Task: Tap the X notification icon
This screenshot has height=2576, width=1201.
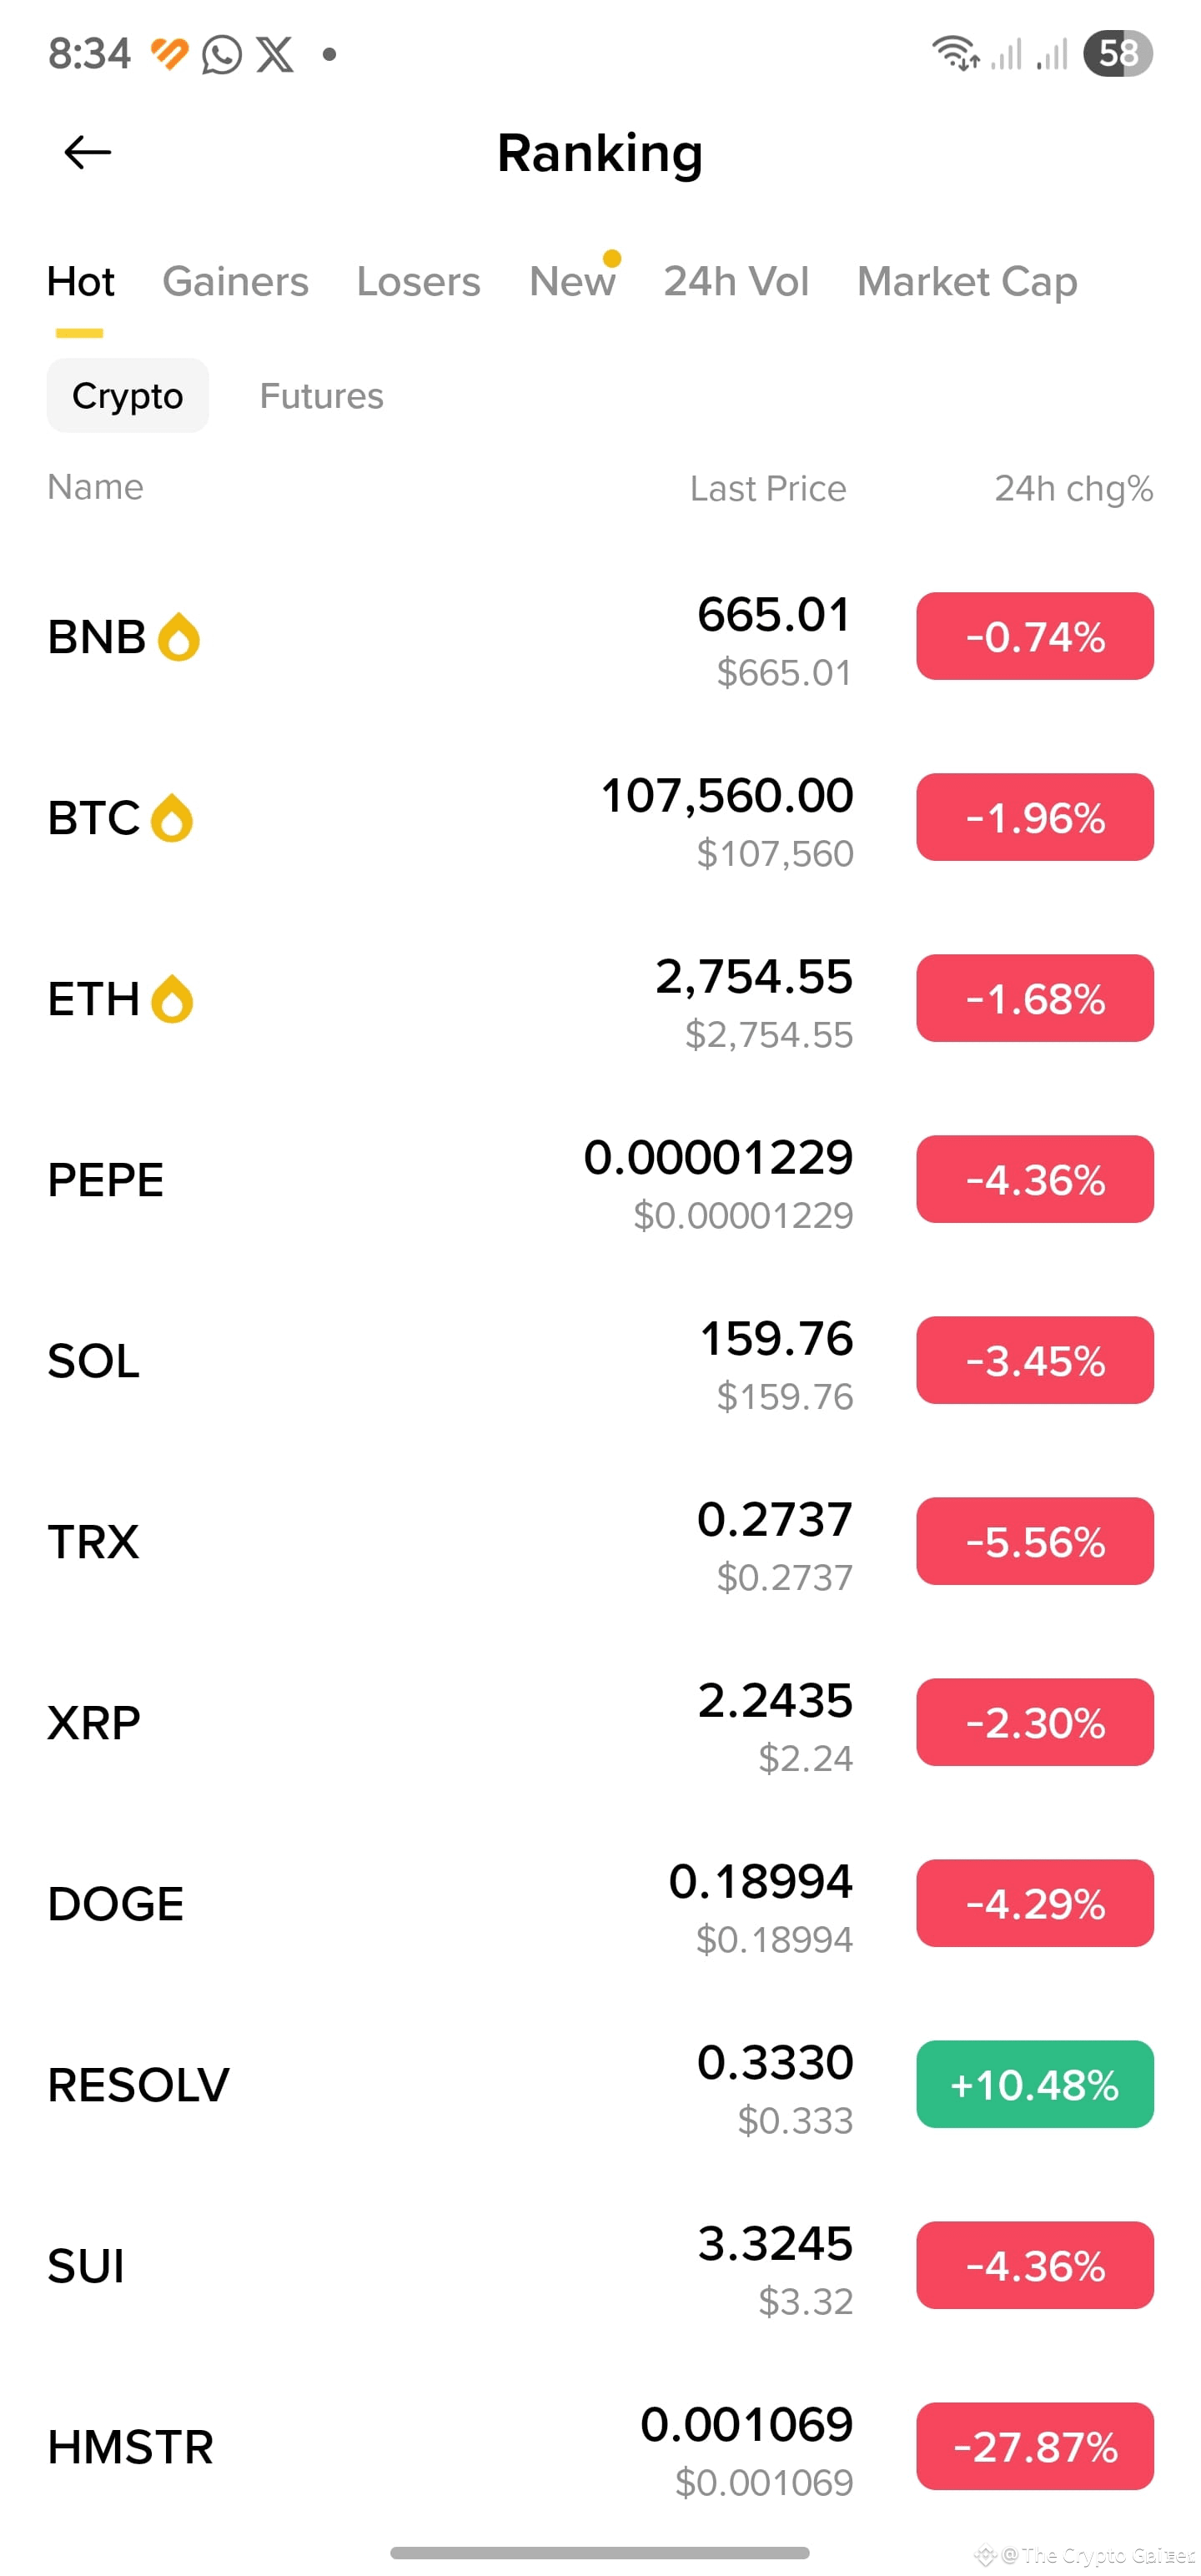Action: pos(275,54)
